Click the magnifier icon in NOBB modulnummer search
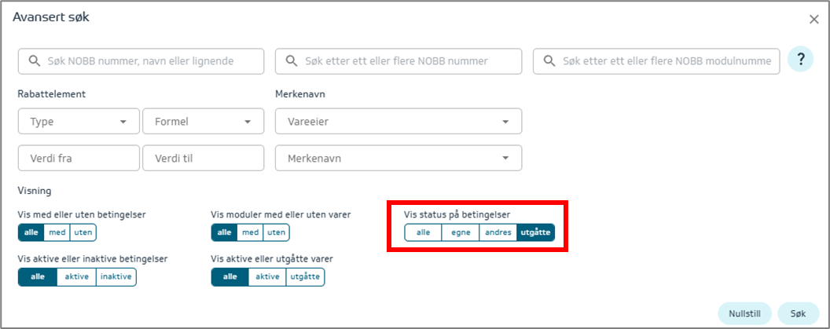The width and height of the screenshot is (830, 329). point(549,61)
